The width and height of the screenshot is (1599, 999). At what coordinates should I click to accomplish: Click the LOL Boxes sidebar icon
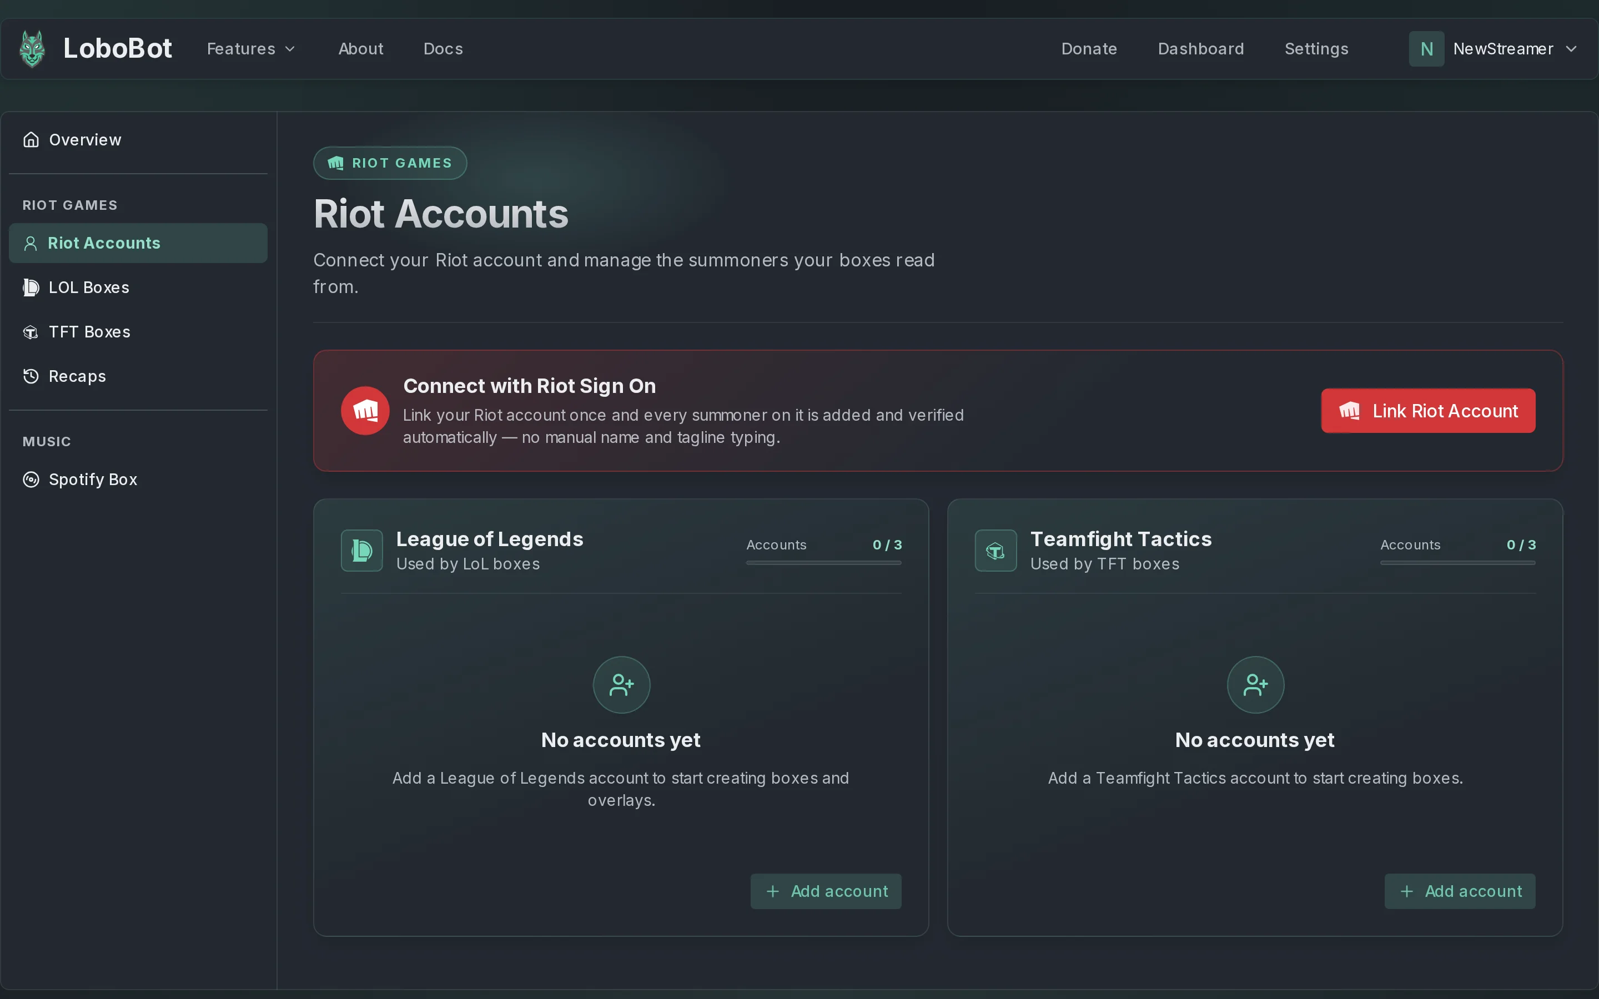31,287
